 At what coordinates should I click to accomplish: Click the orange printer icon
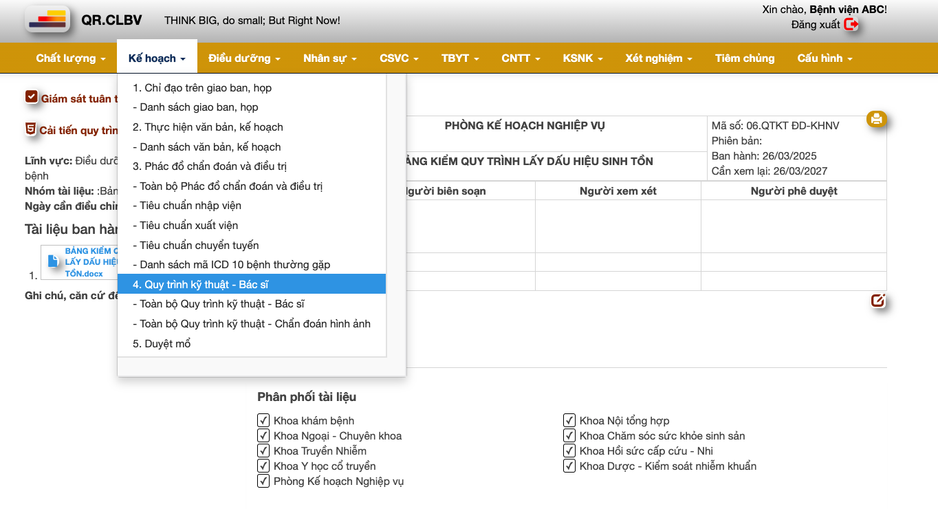click(876, 119)
